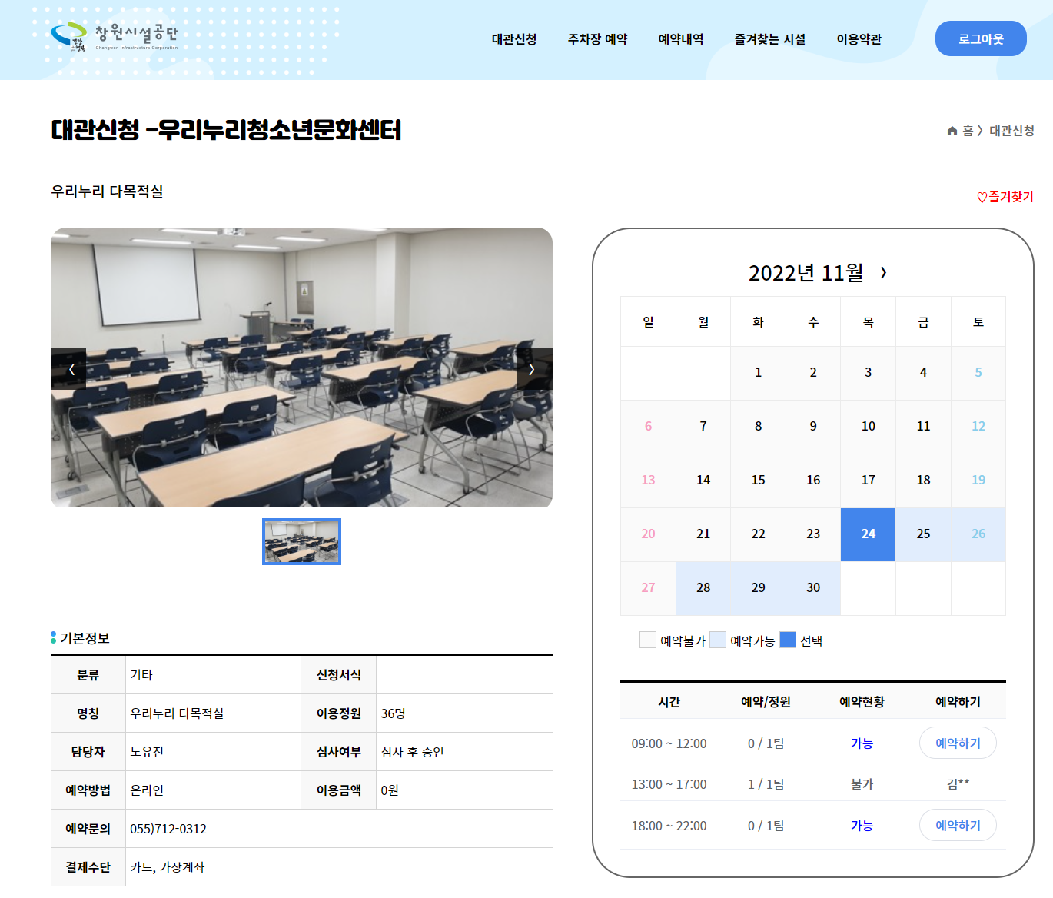Image resolution: width=1053 pixels, height=898 pixels.
Task: Click the 가능 link in the 09:00 row
Action: pos(862,743)
